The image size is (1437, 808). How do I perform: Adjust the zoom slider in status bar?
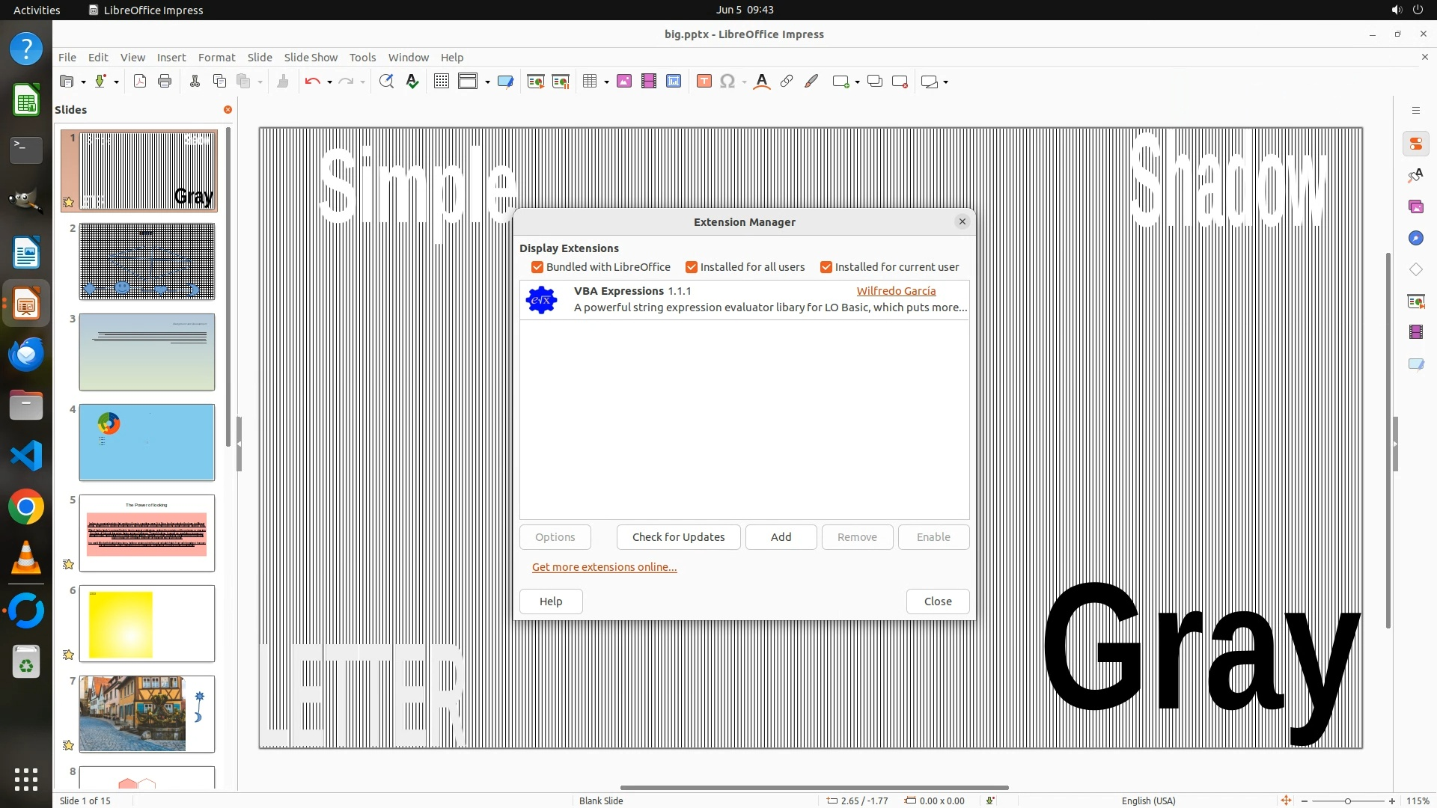1347,801
